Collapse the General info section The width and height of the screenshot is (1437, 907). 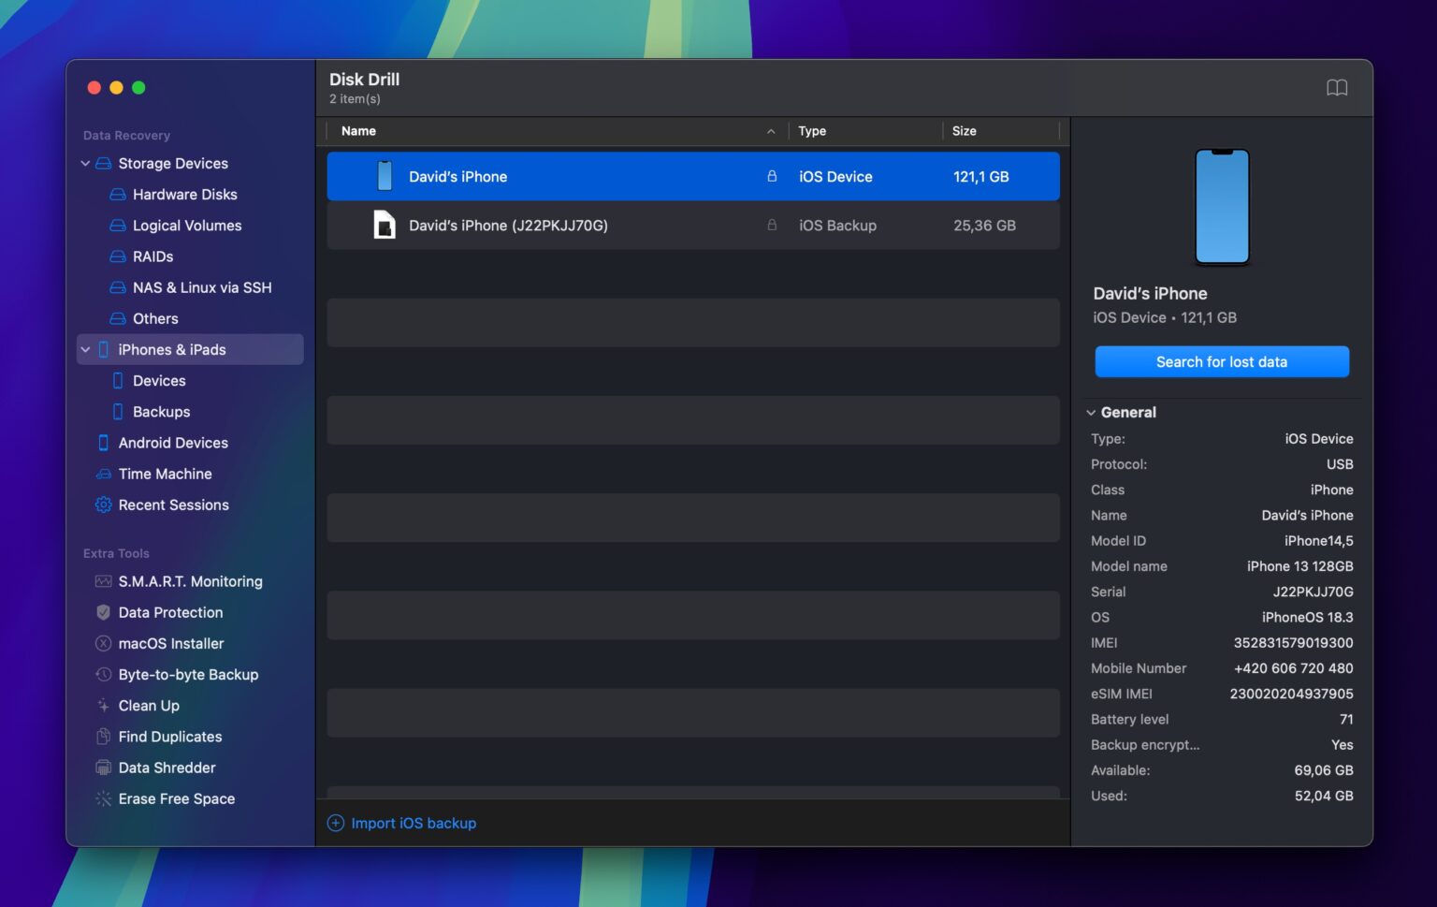coord(1091,412)
